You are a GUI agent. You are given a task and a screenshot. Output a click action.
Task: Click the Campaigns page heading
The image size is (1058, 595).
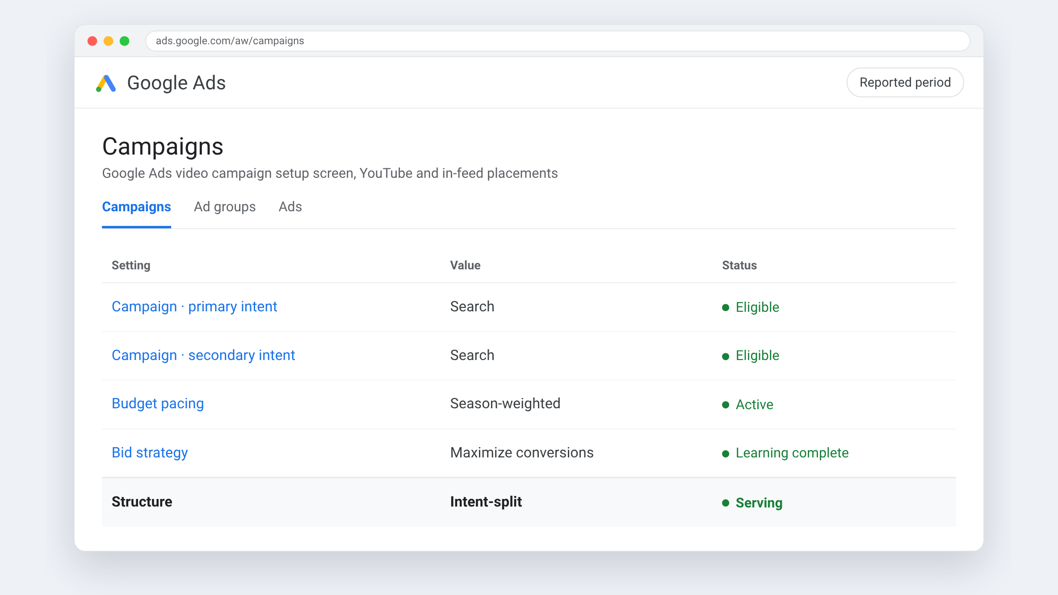click(163, 147)
